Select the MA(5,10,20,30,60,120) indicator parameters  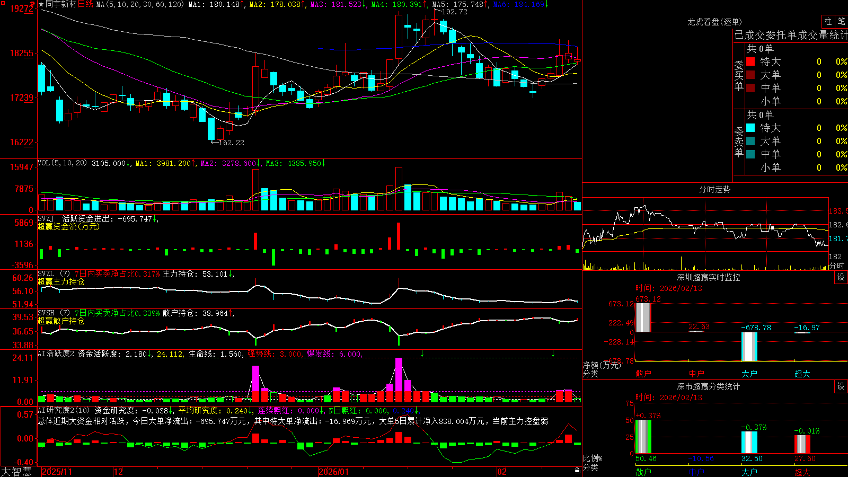pyautogui.click(x=140, y=4)
